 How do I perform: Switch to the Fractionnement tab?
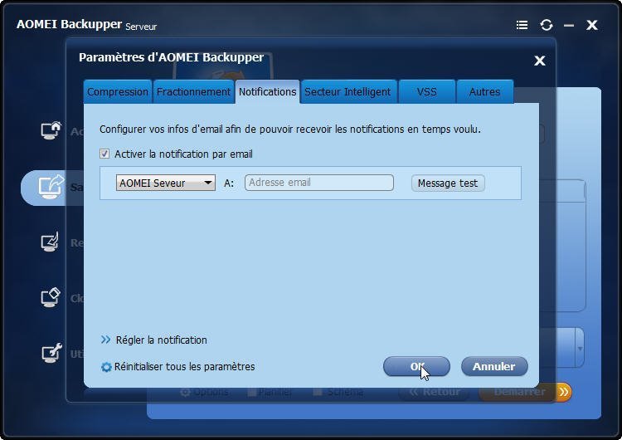click(x=193, y=91)
